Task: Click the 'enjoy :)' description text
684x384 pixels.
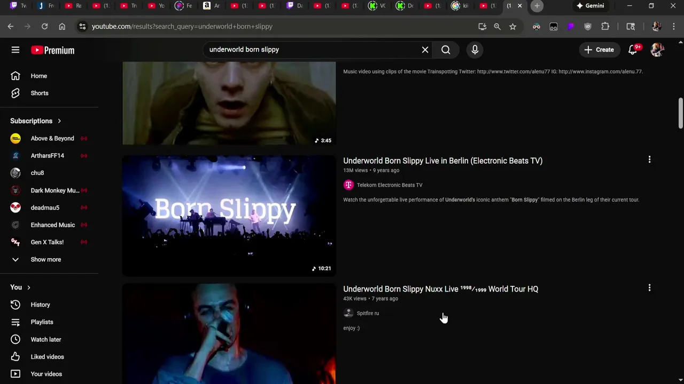Action: tap(351, 328)
